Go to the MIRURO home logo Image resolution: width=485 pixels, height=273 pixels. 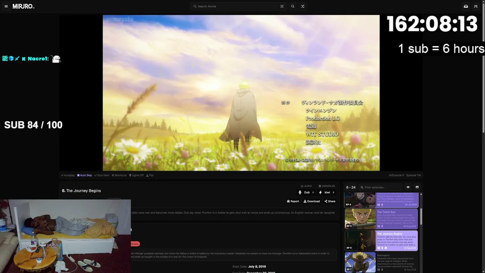(x=23, y=6)
